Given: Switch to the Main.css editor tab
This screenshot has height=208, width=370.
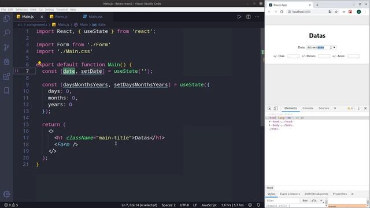Looking at the screenshot, I should pos(92,17).
